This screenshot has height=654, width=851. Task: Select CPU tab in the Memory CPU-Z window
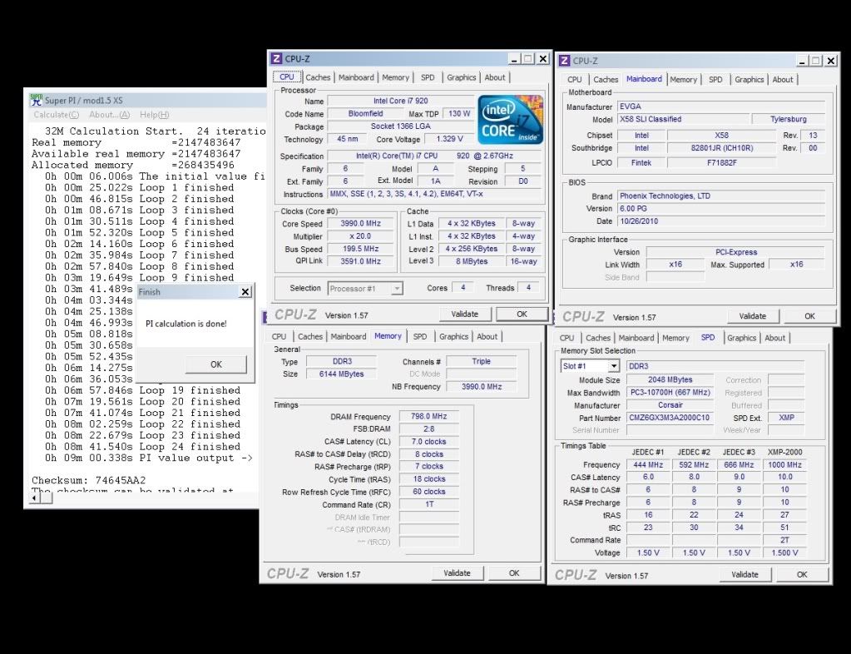279,336
